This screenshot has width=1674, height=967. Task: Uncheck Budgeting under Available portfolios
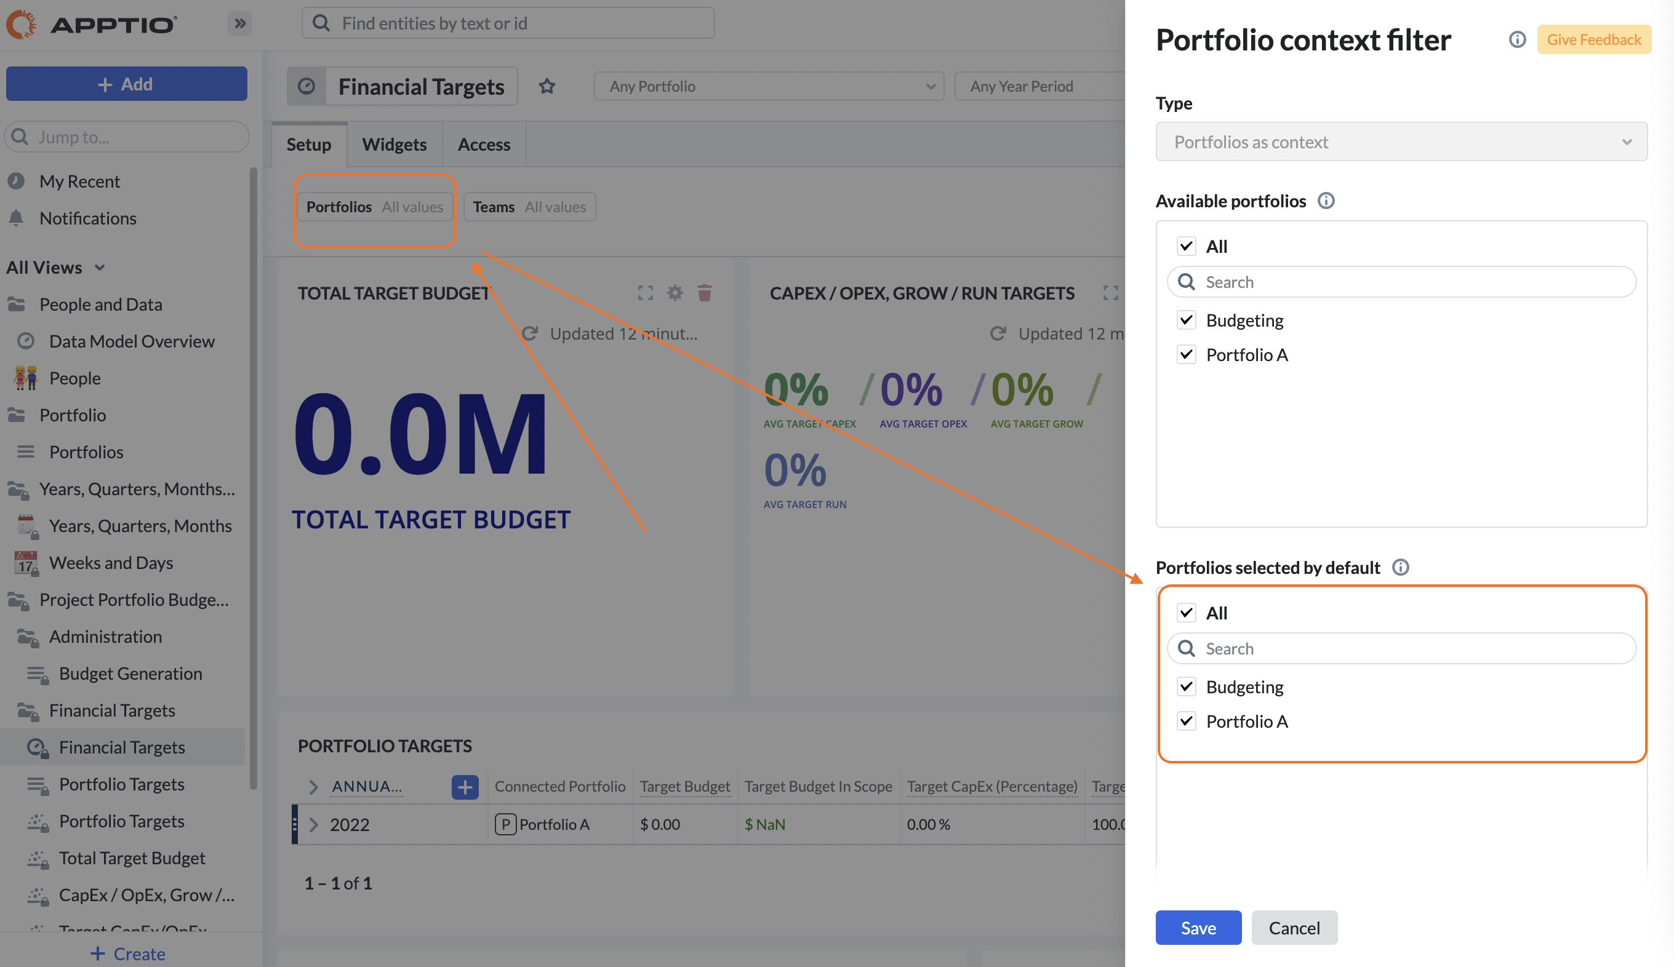(x=1187, y=319)
